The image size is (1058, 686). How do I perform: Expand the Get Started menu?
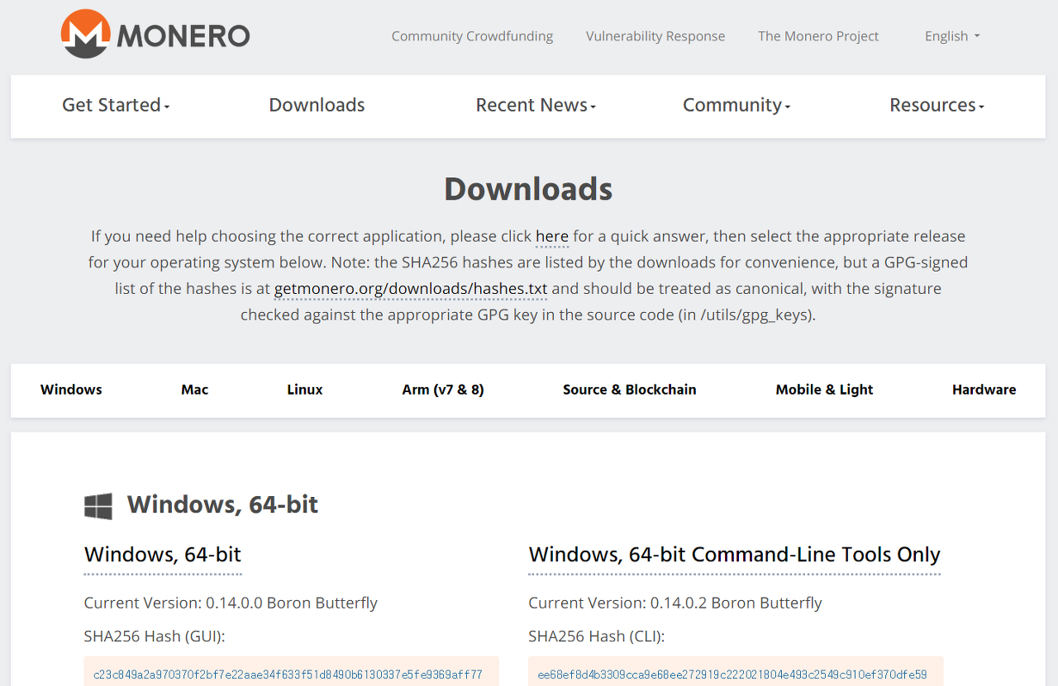[116, 105]
